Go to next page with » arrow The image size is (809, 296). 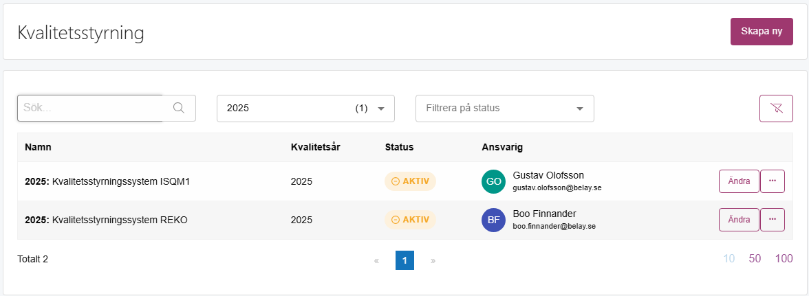(433, 260)
